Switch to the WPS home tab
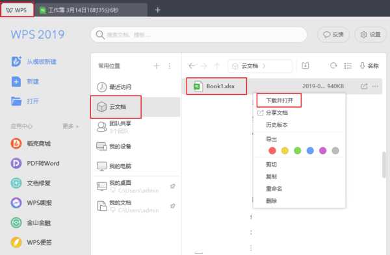Screen dimensions: 390x255 pos(17,10)
